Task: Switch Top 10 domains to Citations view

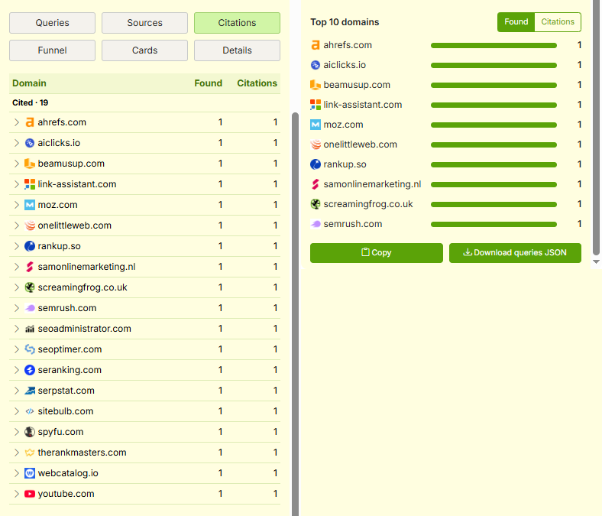Action: point(558,22)
